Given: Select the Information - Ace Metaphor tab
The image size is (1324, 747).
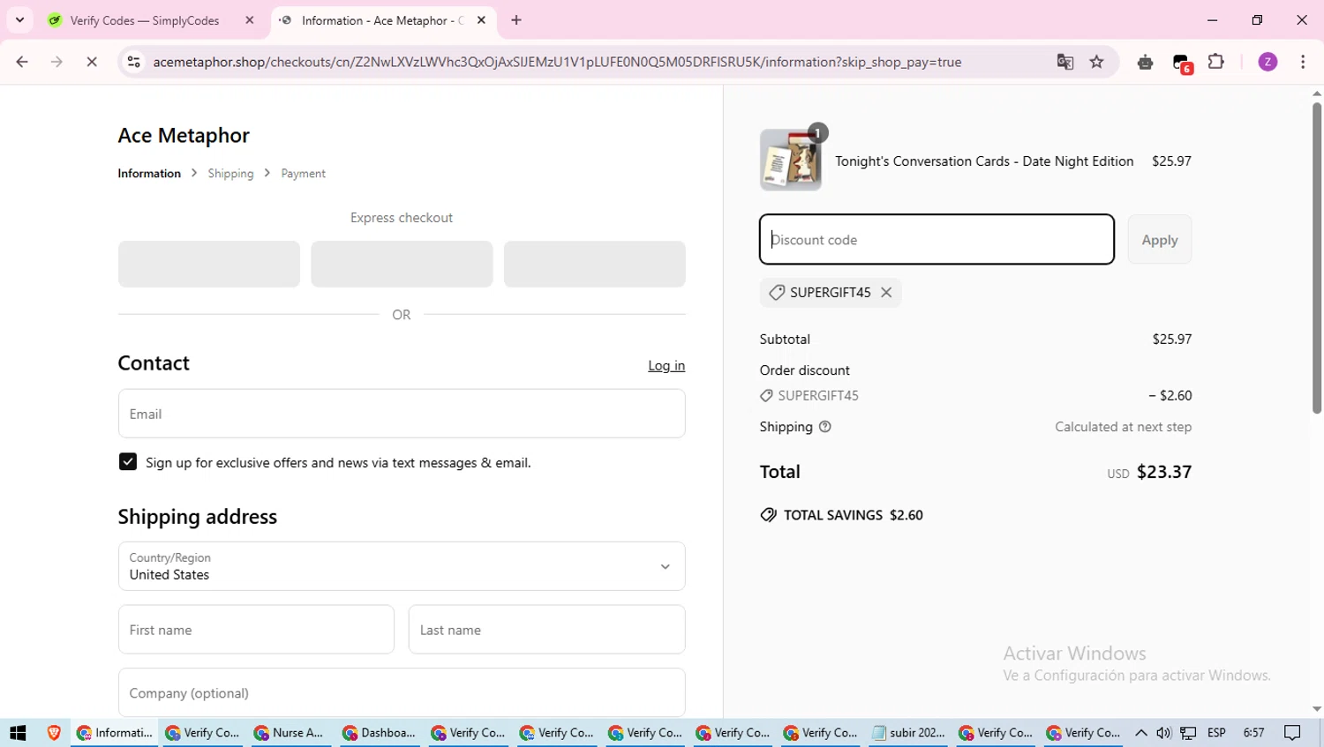Looking at the screenshot, I should pos(384,20).
